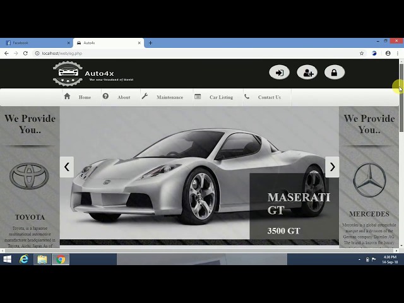
Task: Click the add-user register icon button
Action: [307, 73]
